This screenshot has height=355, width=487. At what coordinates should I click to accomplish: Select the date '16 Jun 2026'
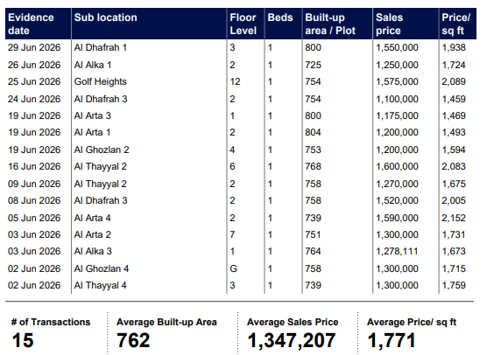34,166
